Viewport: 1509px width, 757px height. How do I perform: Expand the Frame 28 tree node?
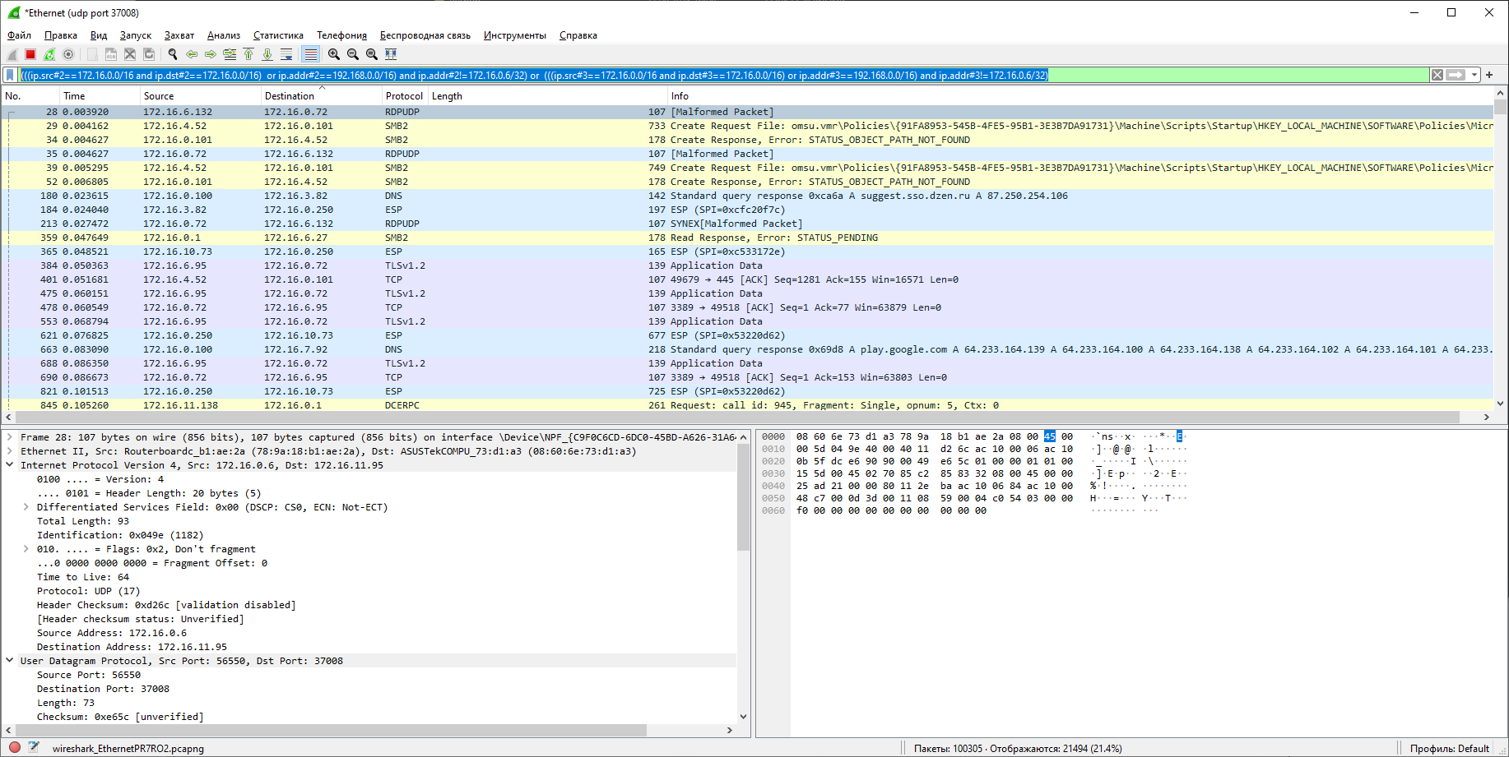(x=10, y=437)
